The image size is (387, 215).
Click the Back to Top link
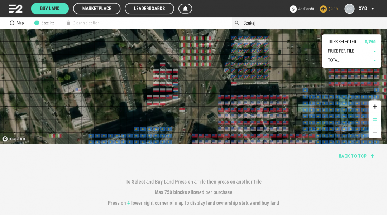tap(356, 156)
